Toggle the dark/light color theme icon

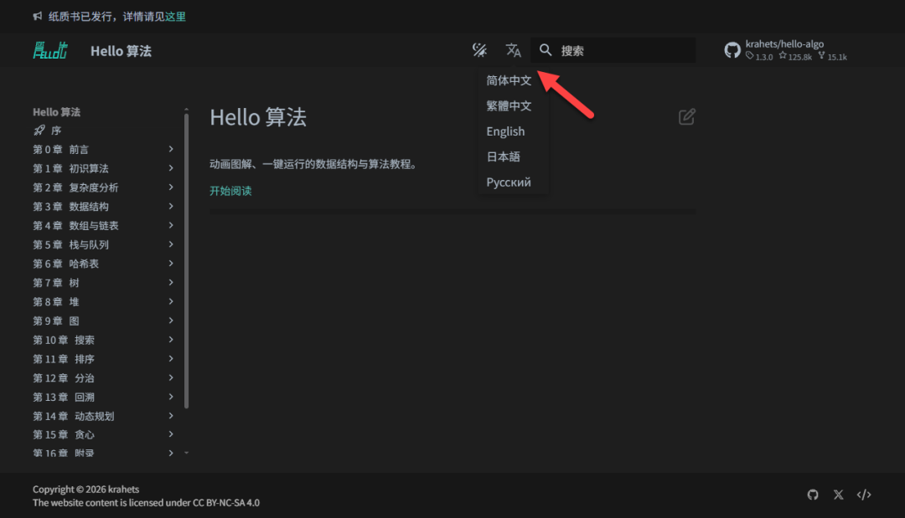[479, 51]
